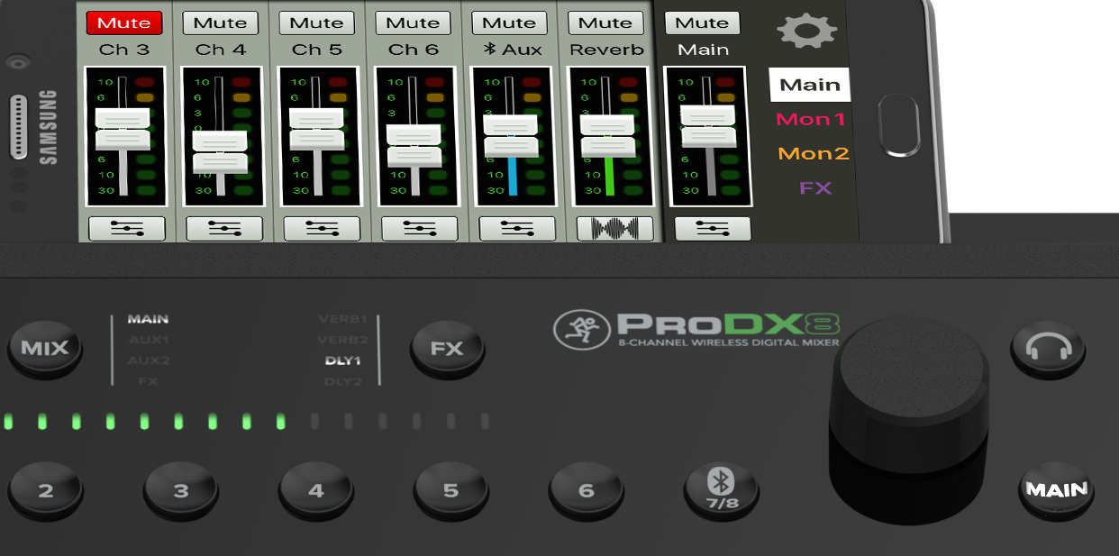Click the Aux fader with the blue level

pos(511,136)
